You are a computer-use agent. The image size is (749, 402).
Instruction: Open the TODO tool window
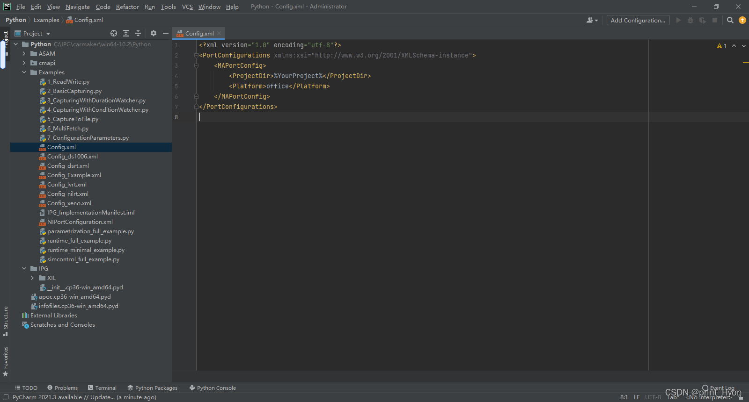point(26,388)
